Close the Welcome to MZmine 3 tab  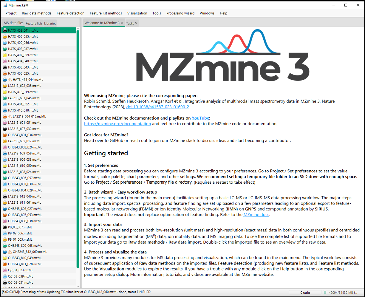coord(122,23)
